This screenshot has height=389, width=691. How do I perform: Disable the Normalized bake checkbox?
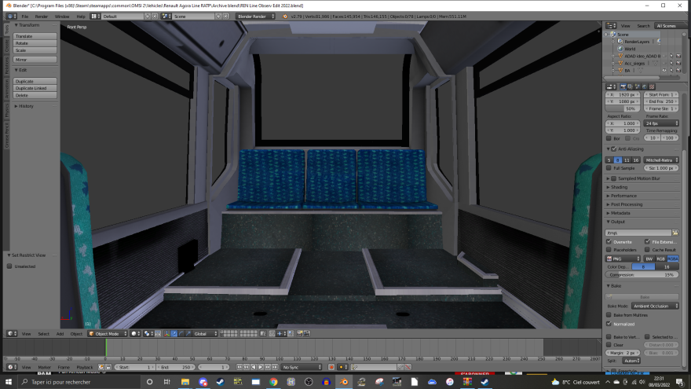pos(609,323)
